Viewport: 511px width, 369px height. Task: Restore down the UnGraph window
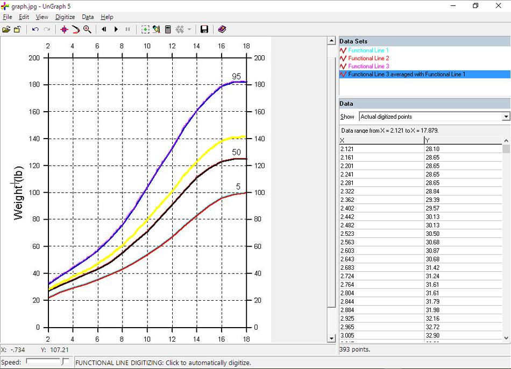coord(475,5)
